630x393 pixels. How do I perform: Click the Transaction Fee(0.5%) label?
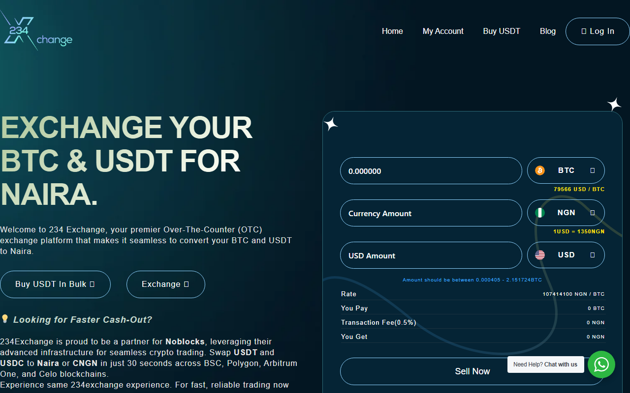pyautogui.click(x=378, y=322)
